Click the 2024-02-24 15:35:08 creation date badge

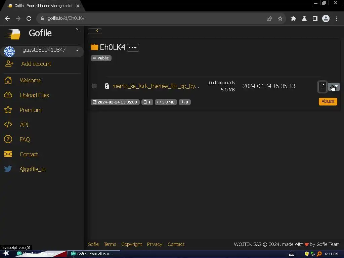[x=115, y=102]
